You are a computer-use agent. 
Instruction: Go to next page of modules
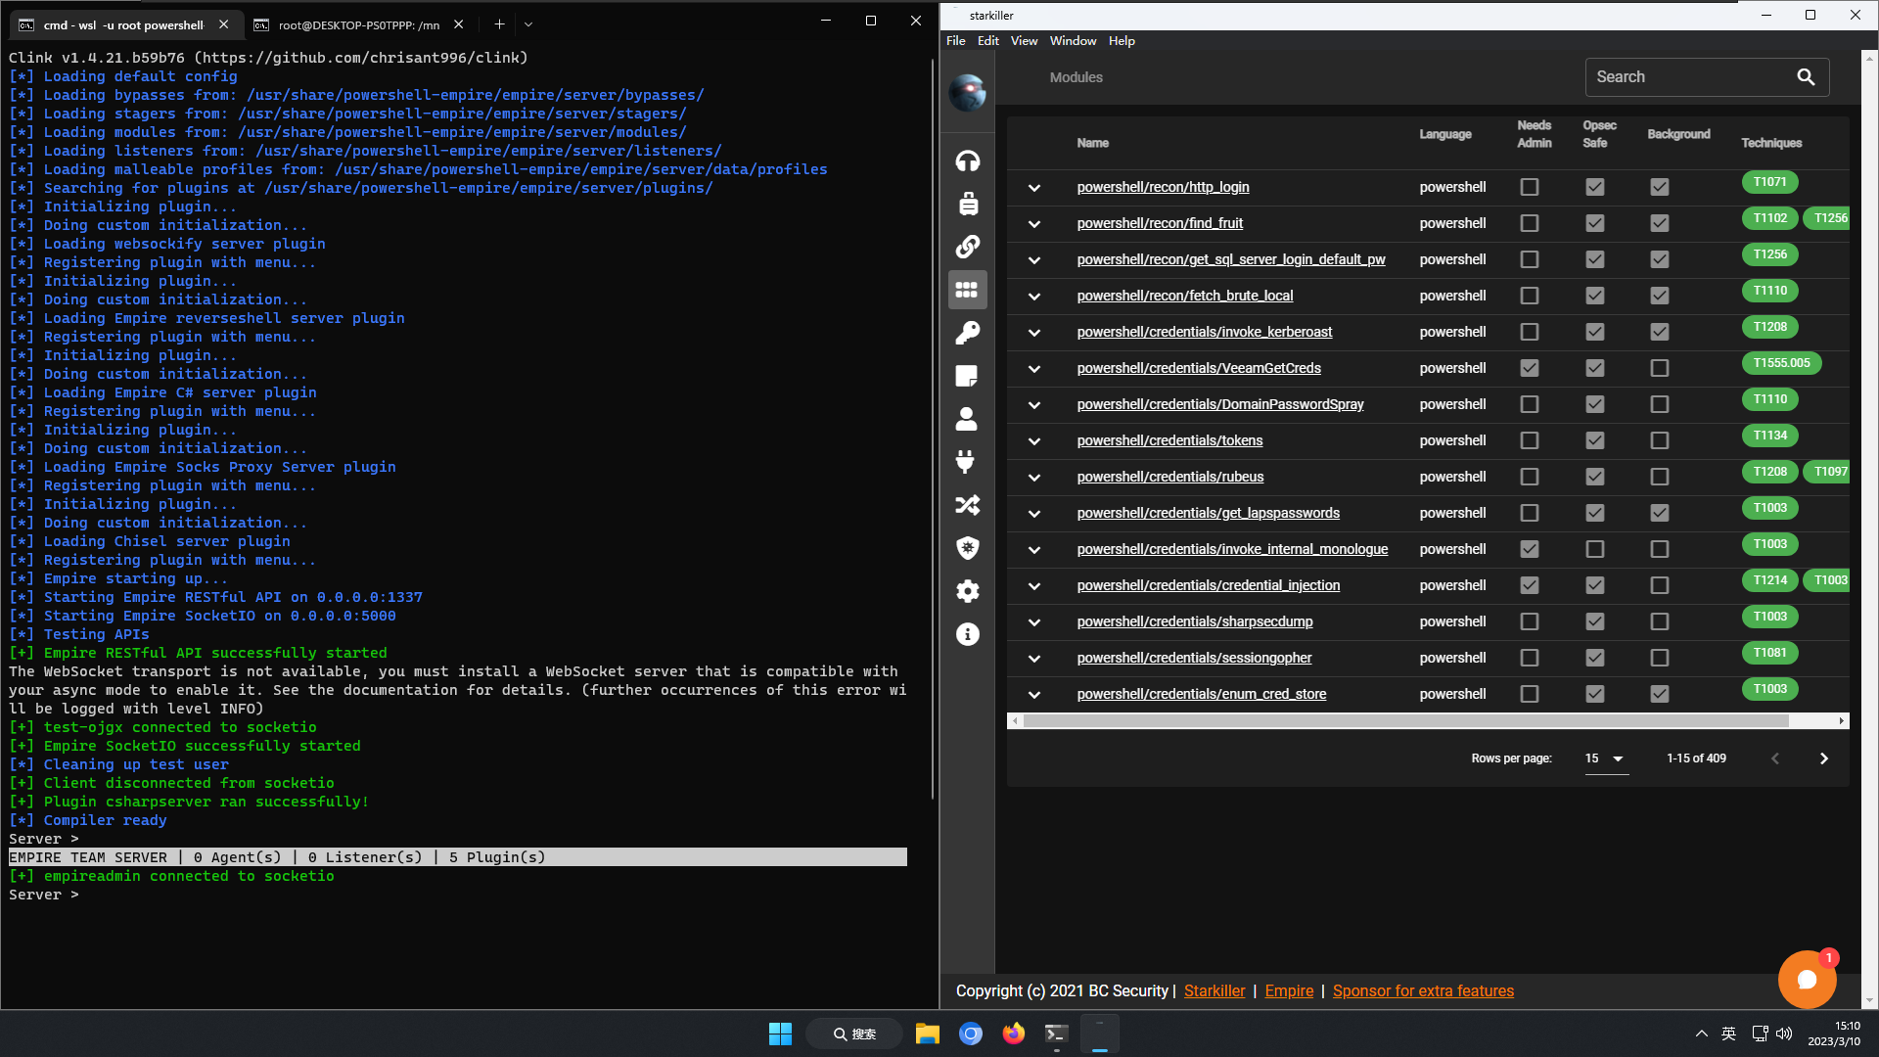[1823, 758]
